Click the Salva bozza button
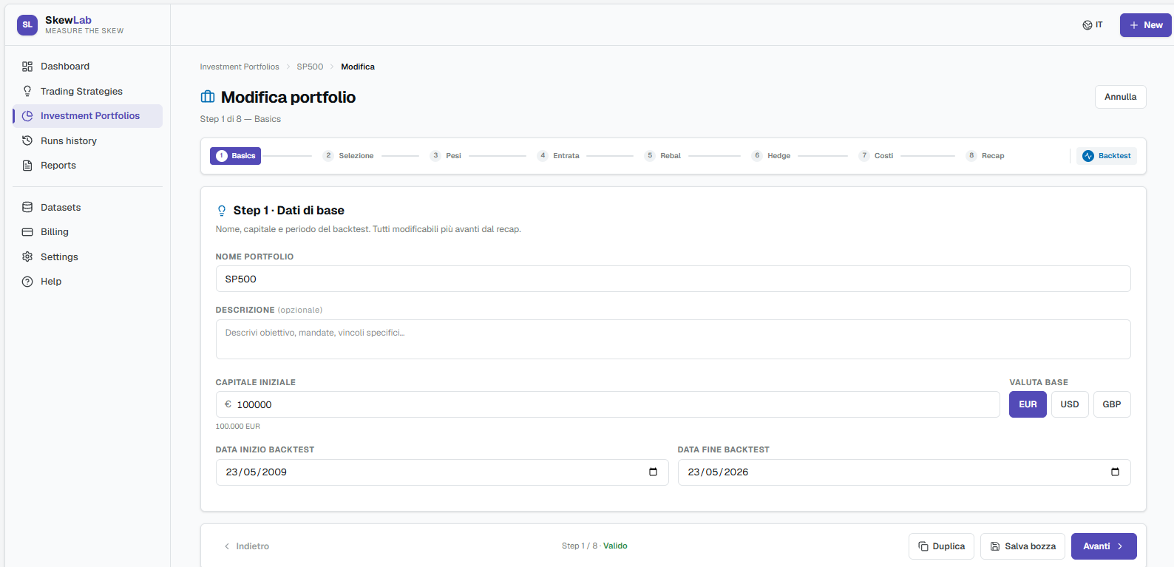 (1022, 546)
